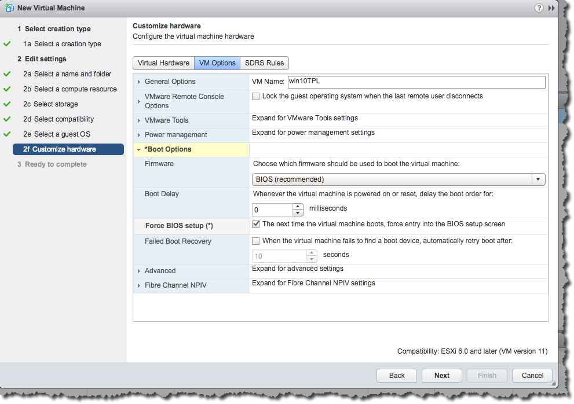The image size is (574, 404).
Task: Enable lock guest OS on disconnect checkbox
Action: click(x=255, y=97)
